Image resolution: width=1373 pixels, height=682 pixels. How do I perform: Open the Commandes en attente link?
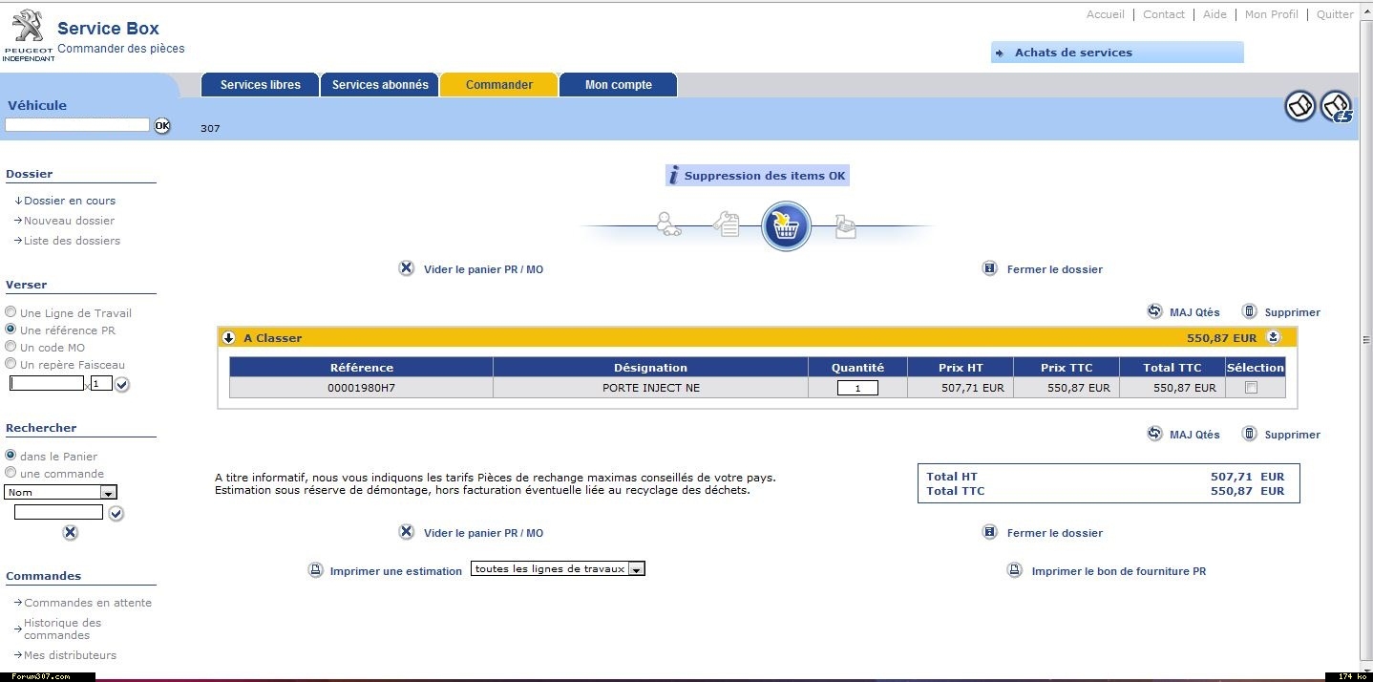(x=87, y=603)
